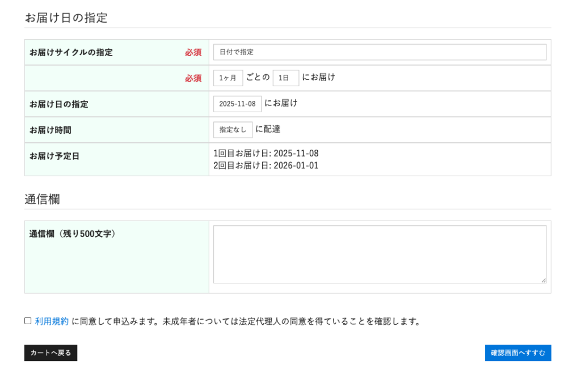This screenshot has width=581, height=386.
Task: Click the 確認画面へすすむ button
Action: click(x=517, y=353)
